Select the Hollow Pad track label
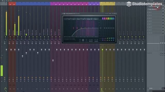The height and width of the screenshot is (92, 165). coord(36,33)
